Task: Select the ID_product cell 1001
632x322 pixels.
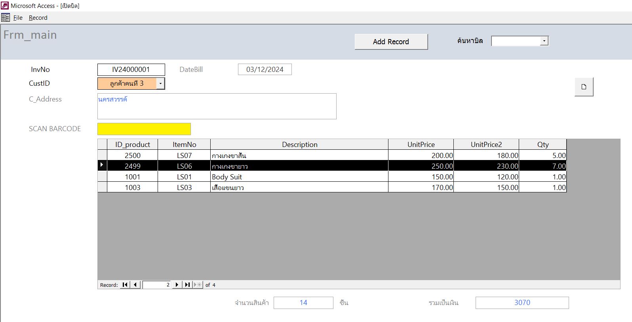Action: click(x=132, y=177)
